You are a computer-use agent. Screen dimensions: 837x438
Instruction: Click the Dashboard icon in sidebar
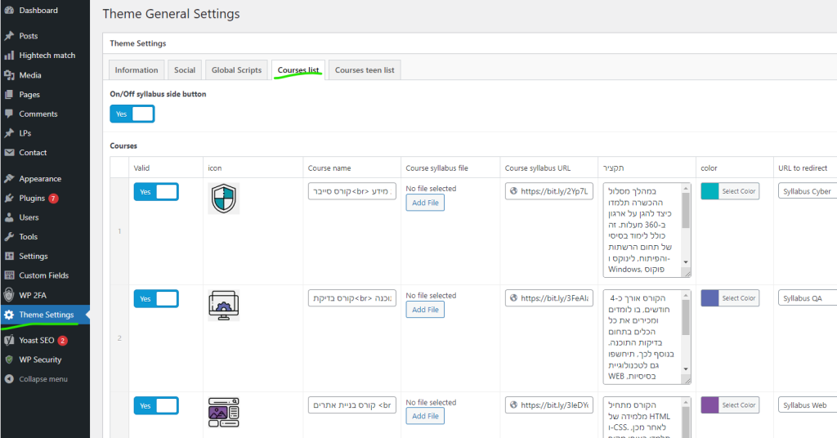(9, 11)
